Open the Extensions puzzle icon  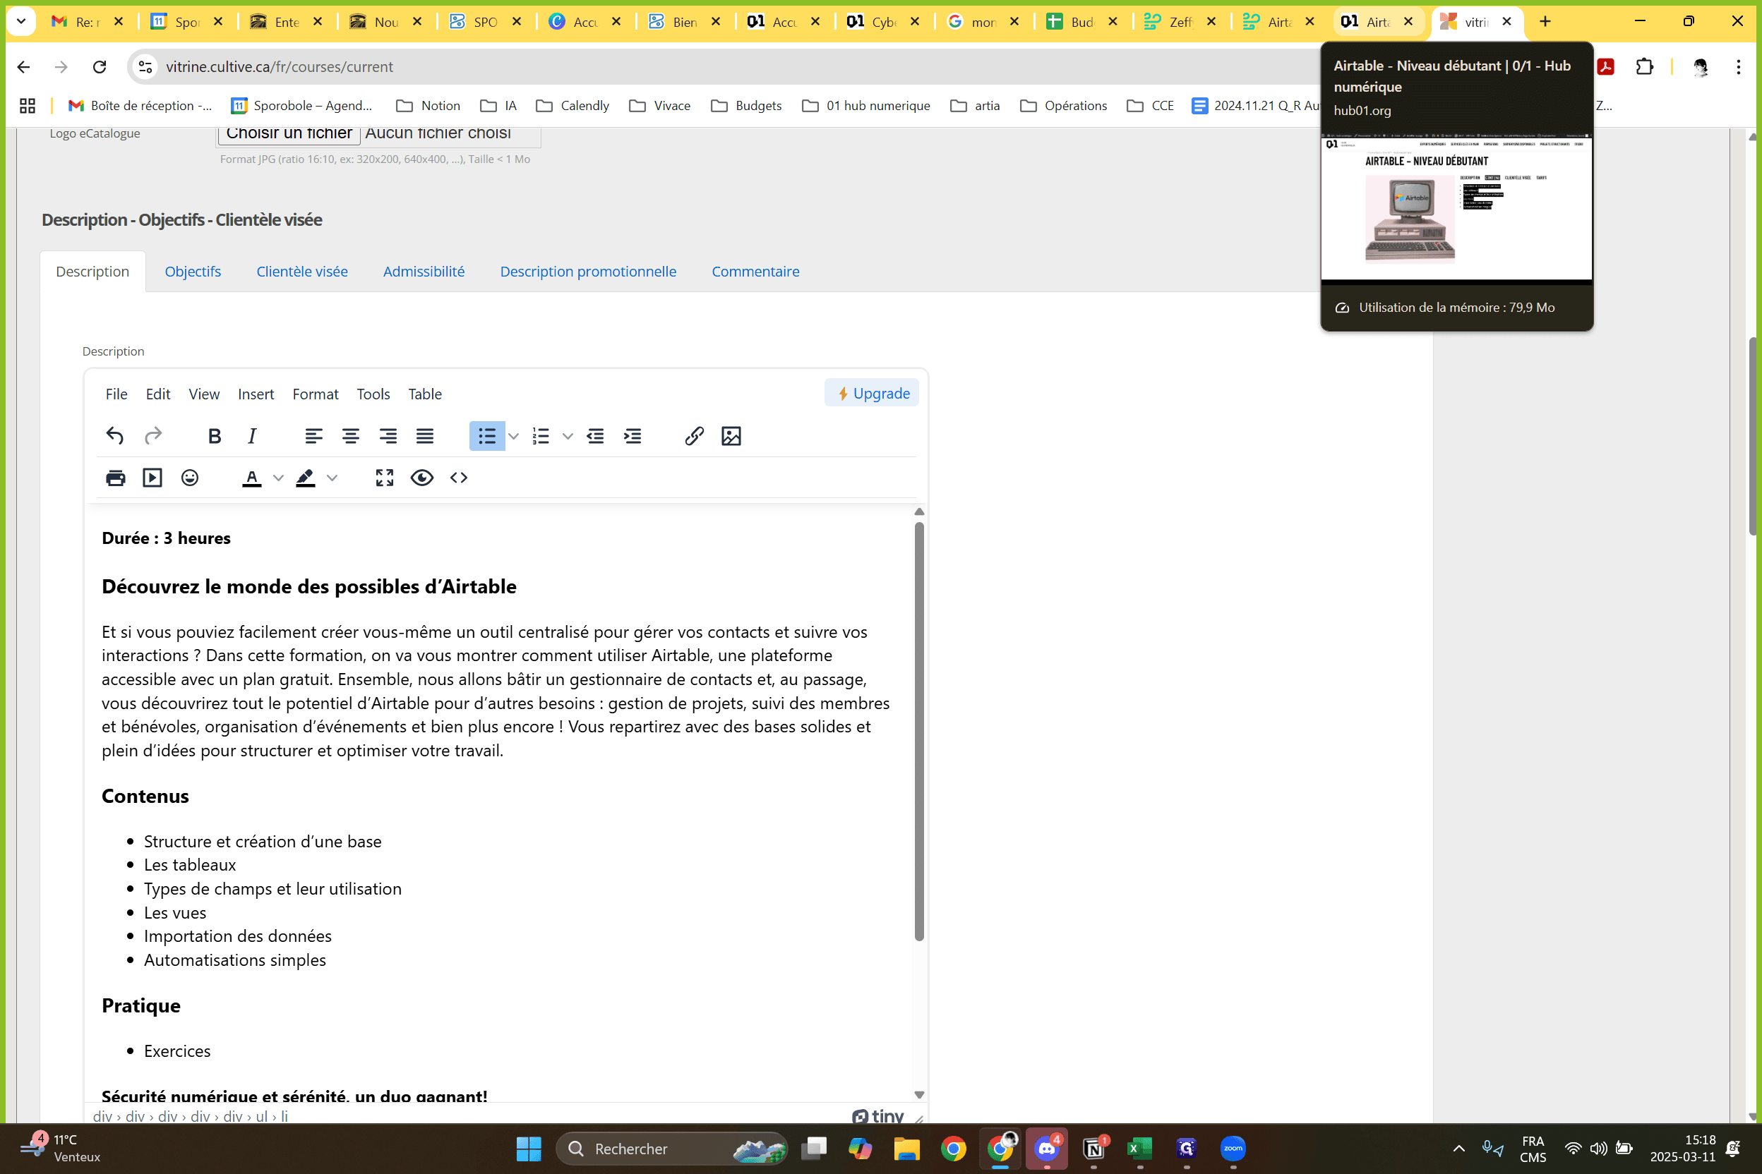click(x=1644, y=66)
